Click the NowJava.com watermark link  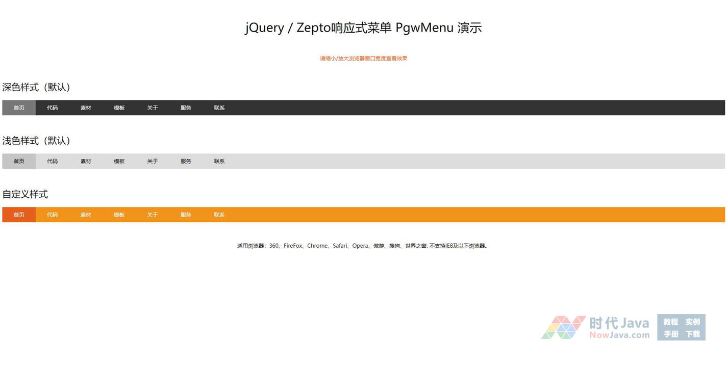click(x=619, y=335)
